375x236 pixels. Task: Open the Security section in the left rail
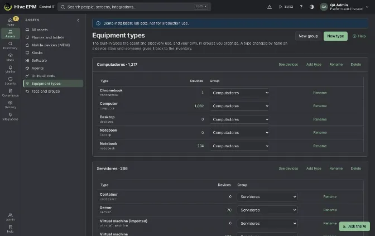click(10, 81)
